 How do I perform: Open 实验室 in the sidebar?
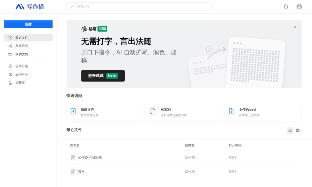click(x=28, y=83)
